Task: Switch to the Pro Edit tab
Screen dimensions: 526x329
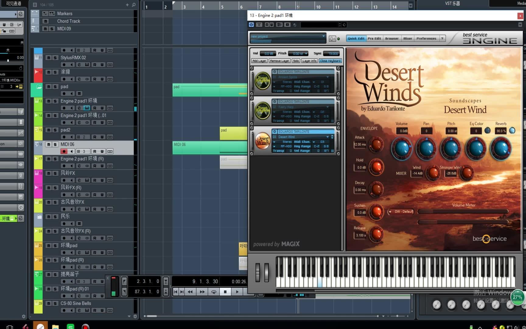Action: pyautogui.click(x=374, y=39)
